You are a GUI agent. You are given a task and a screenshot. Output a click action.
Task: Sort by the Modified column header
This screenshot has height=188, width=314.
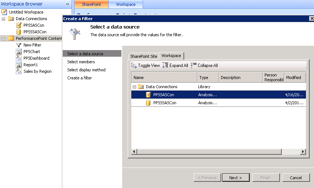(295, 78)
